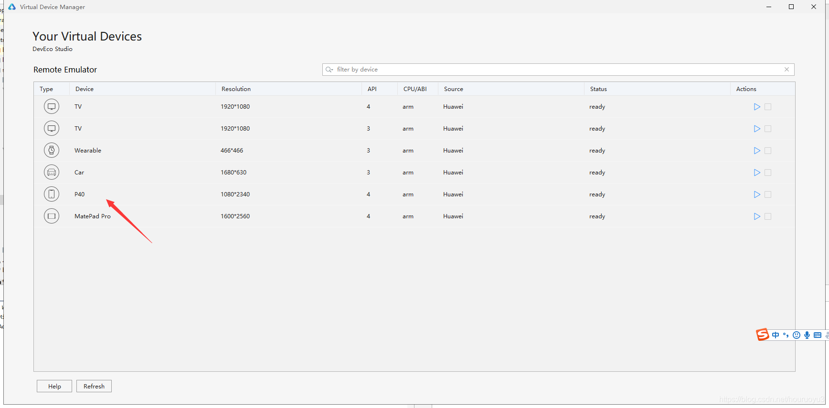Click ready status in Wearable row
Viewport: 829px width, 408px height.
[x=597, y=151]
